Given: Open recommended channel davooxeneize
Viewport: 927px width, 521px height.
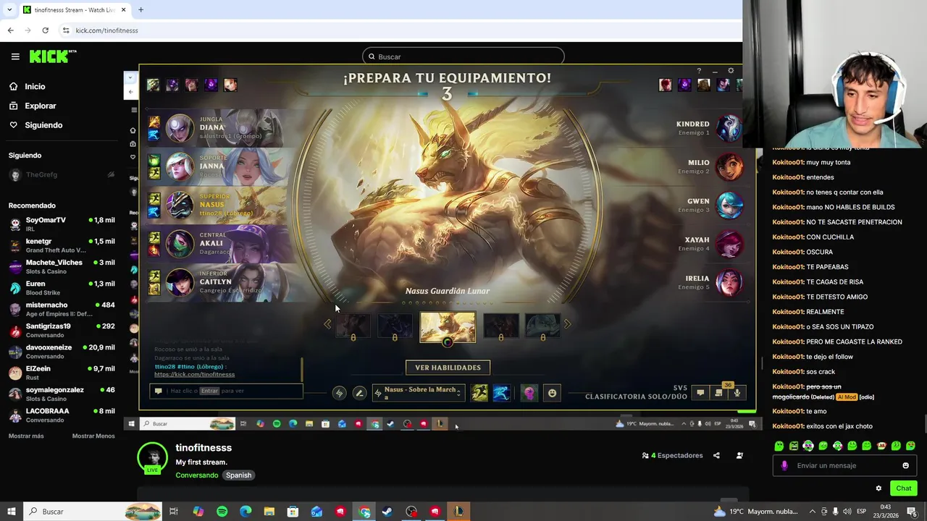Looking at the screenshot, I should pos(62,351).
